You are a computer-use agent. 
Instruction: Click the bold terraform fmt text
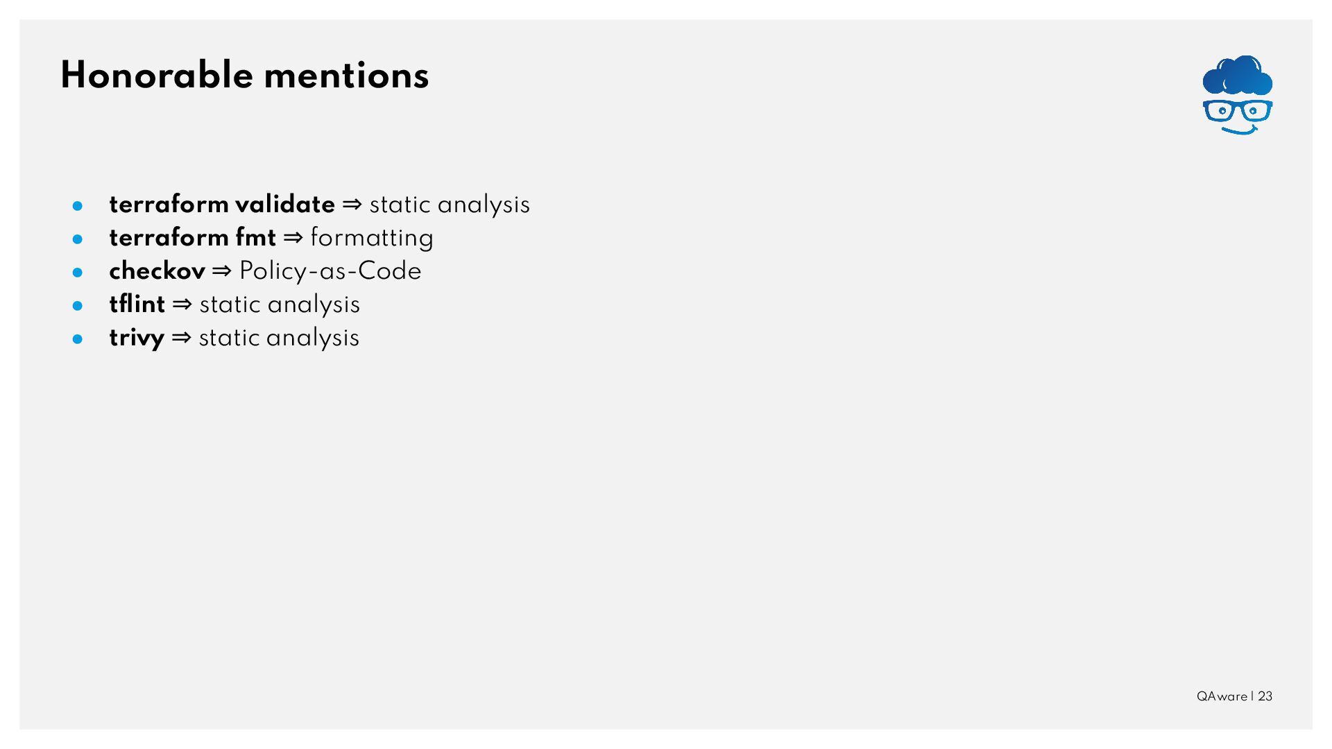coord(192,238)
